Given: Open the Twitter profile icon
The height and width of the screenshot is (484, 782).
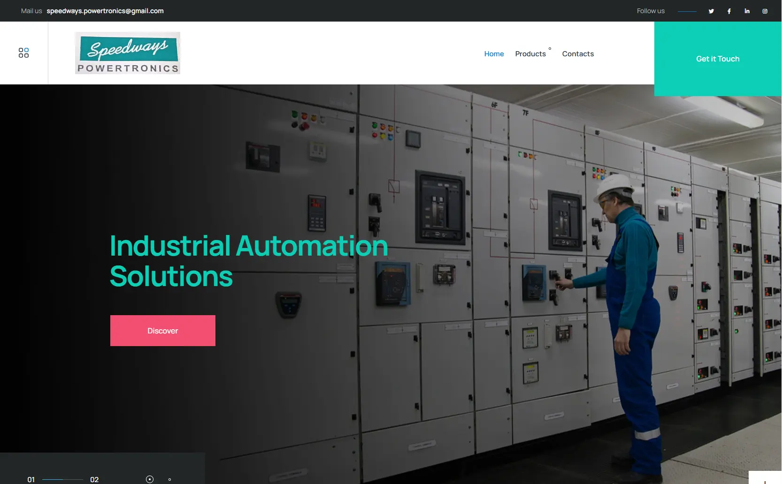Looking at the screenshot, I should click(711, 11).
